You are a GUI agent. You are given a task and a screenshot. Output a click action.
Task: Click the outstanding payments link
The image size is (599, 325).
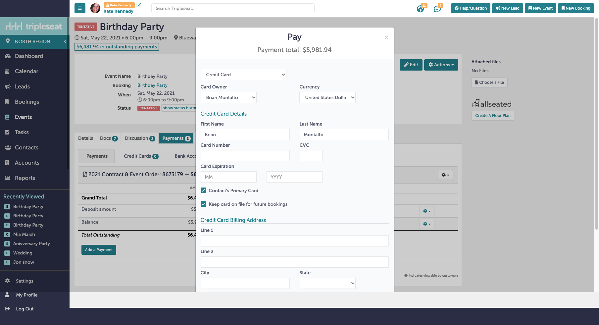(x=117, y=47)
